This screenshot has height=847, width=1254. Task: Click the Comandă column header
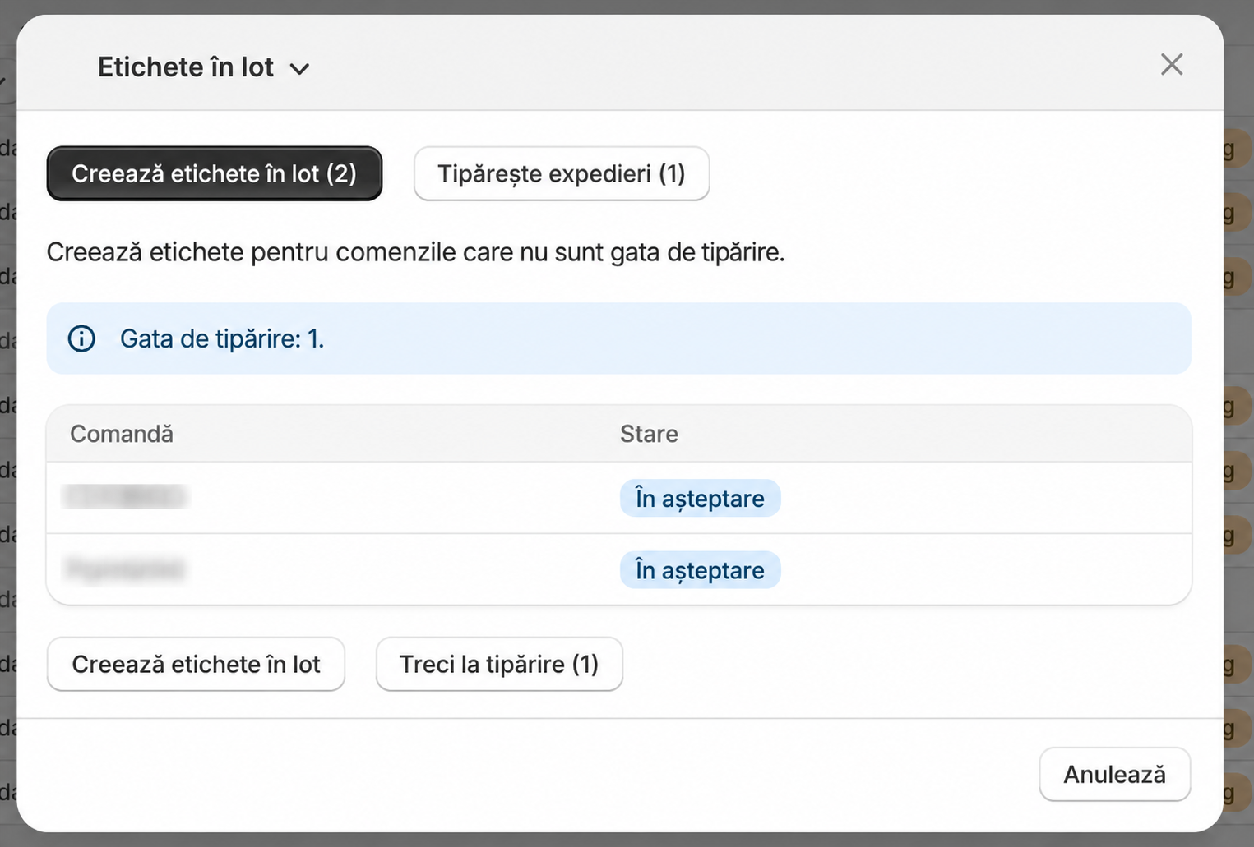(122, 434)
